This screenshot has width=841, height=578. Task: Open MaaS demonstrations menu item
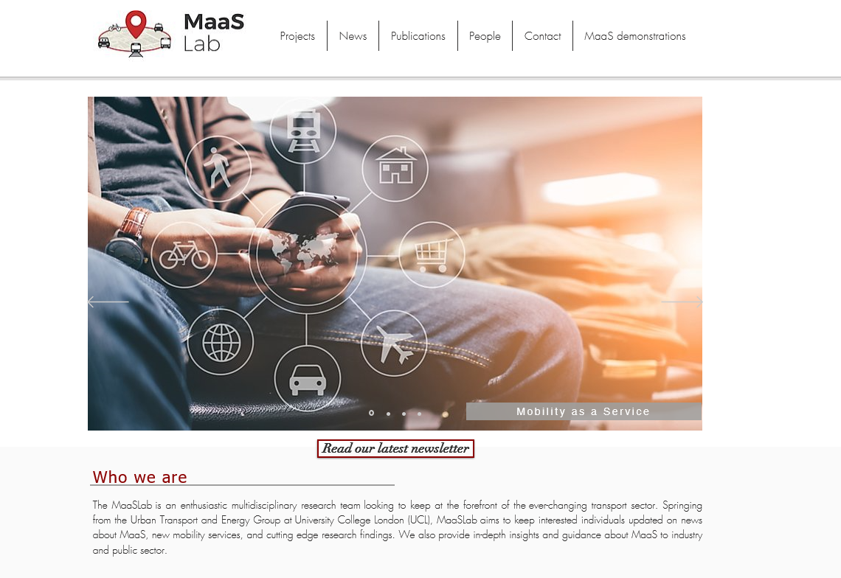coord(635,36)
